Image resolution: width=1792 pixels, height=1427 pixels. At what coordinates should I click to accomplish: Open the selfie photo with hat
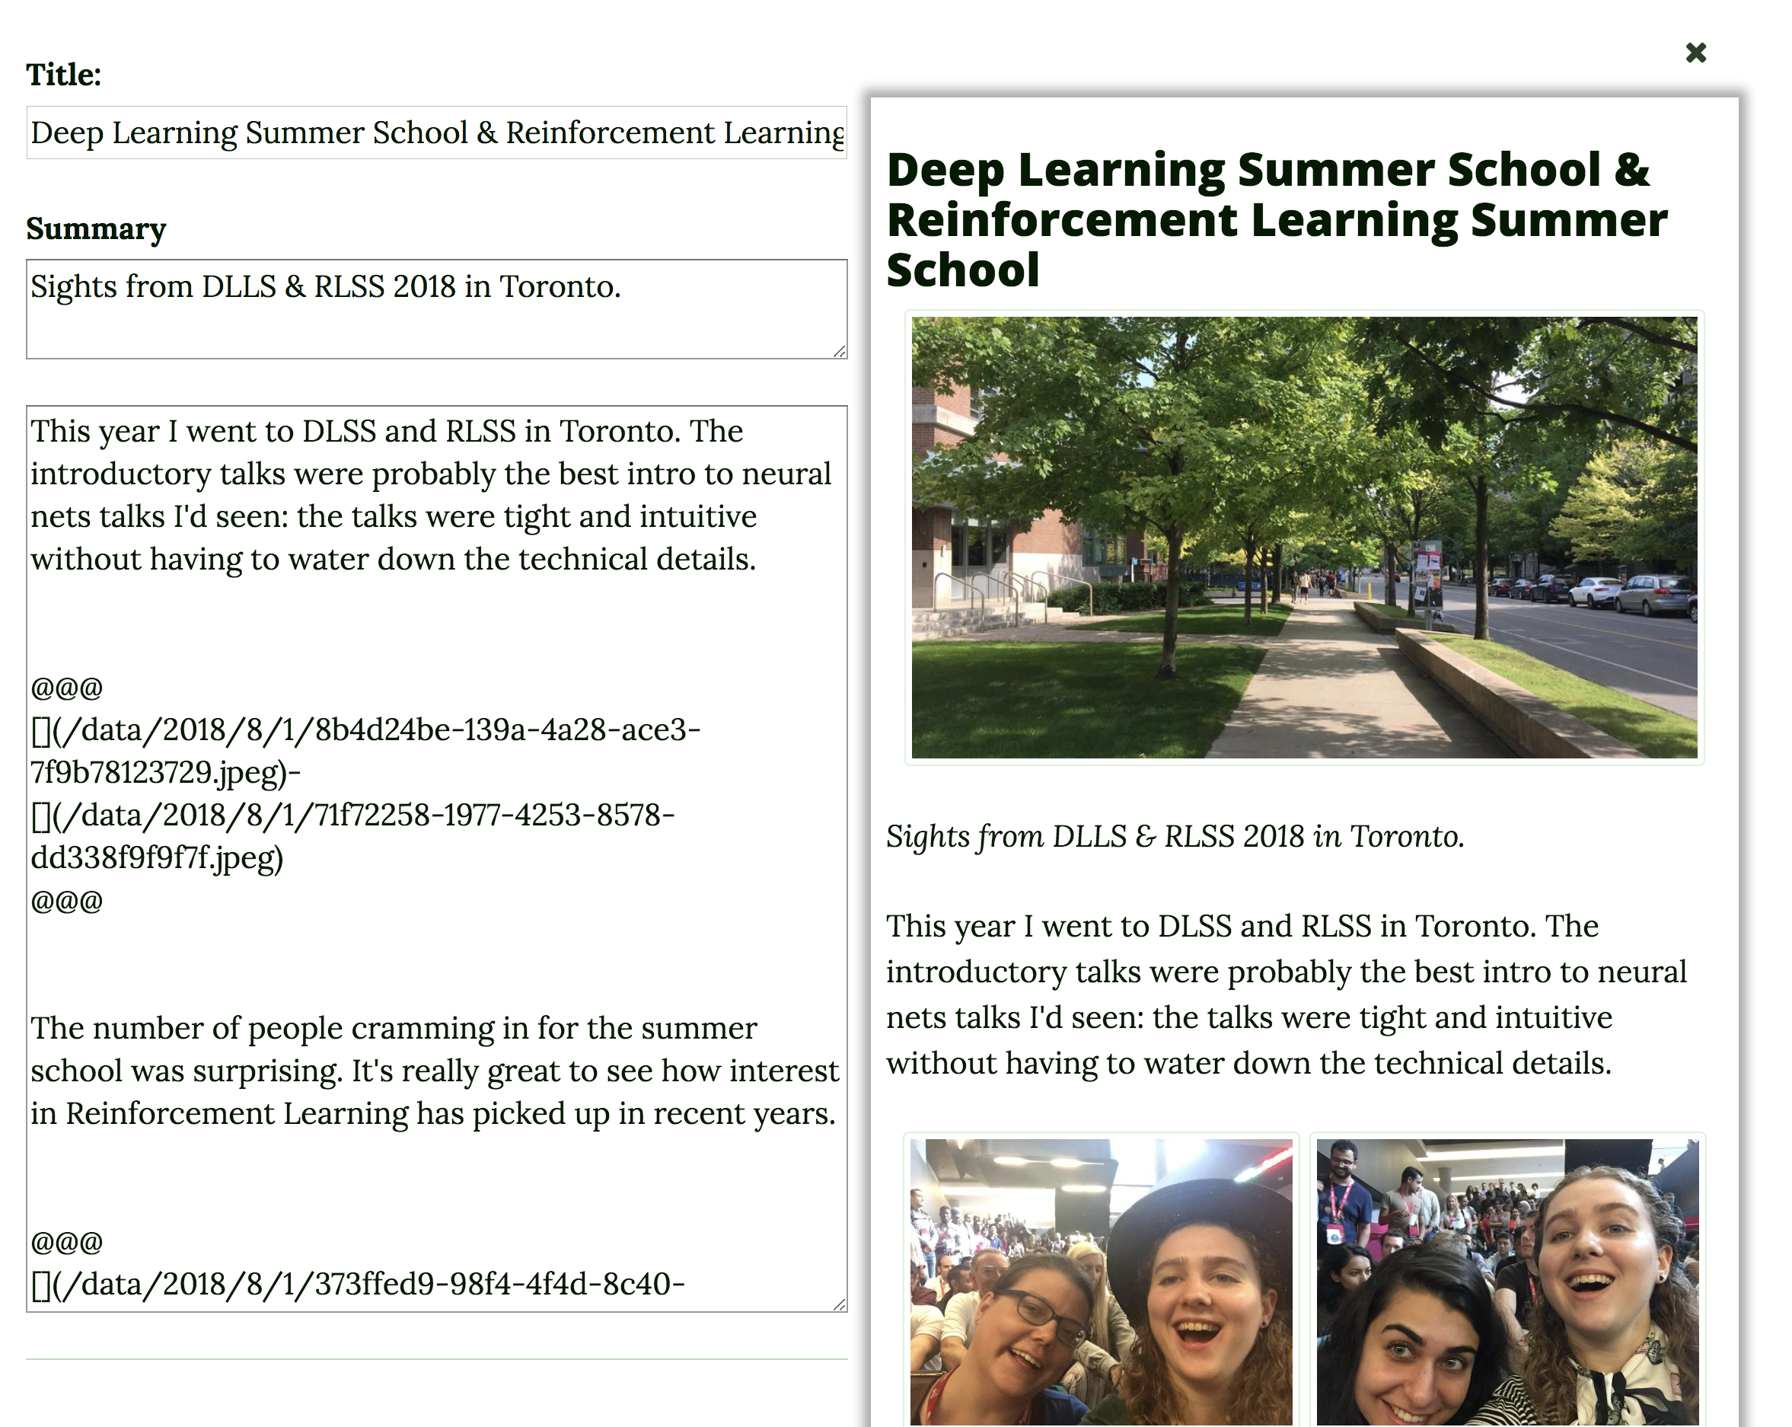click(1102, 1281)
